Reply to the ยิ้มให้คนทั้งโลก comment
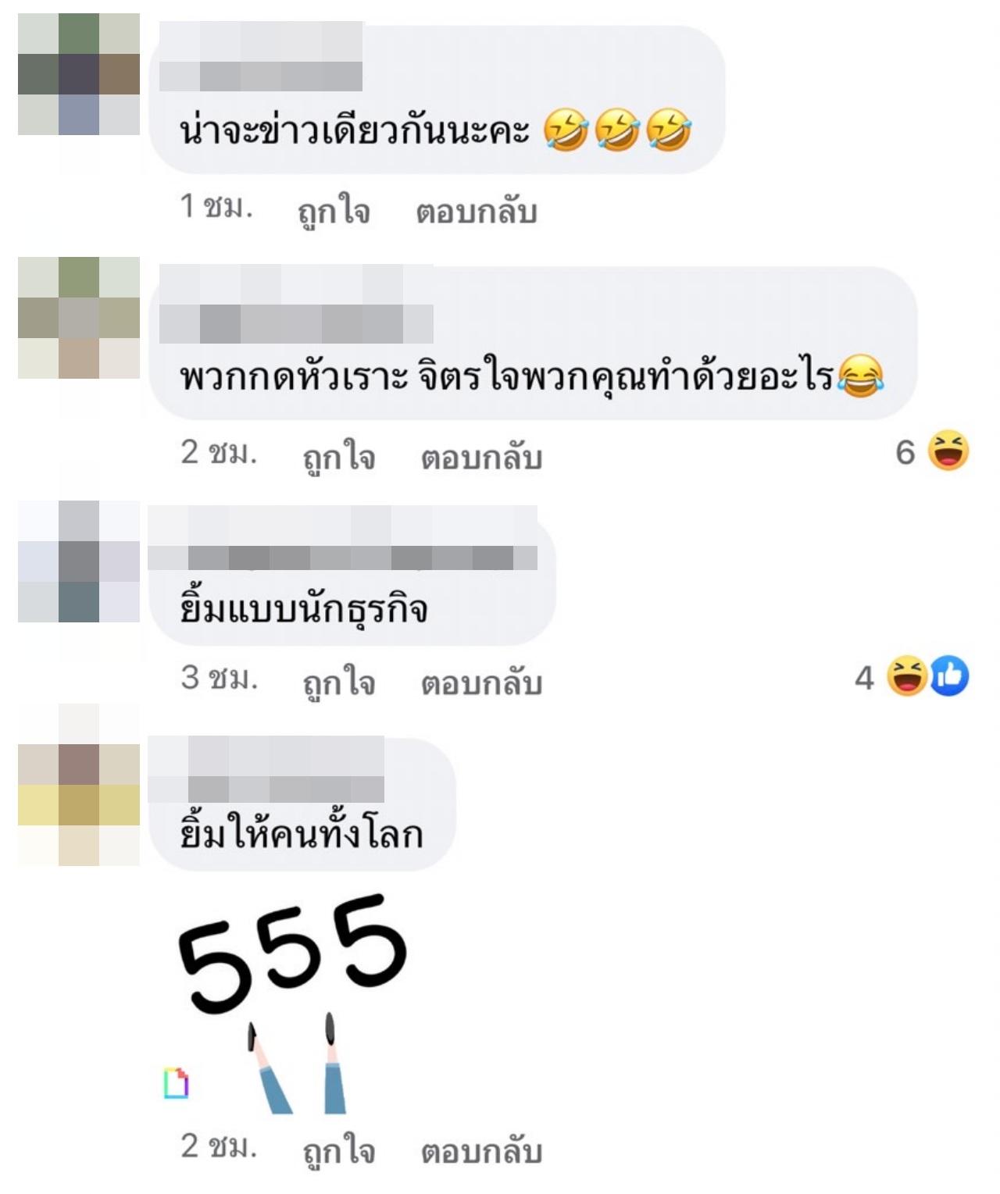Screen dimensions: 1000x1194 481,1152
